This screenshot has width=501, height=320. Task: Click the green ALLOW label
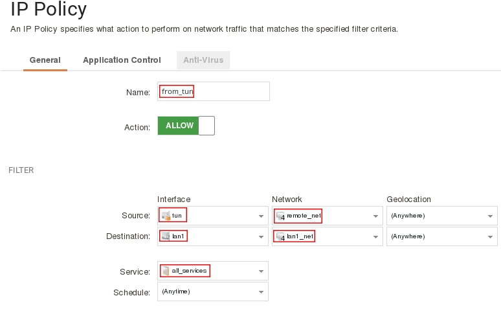tap(179, 126)
